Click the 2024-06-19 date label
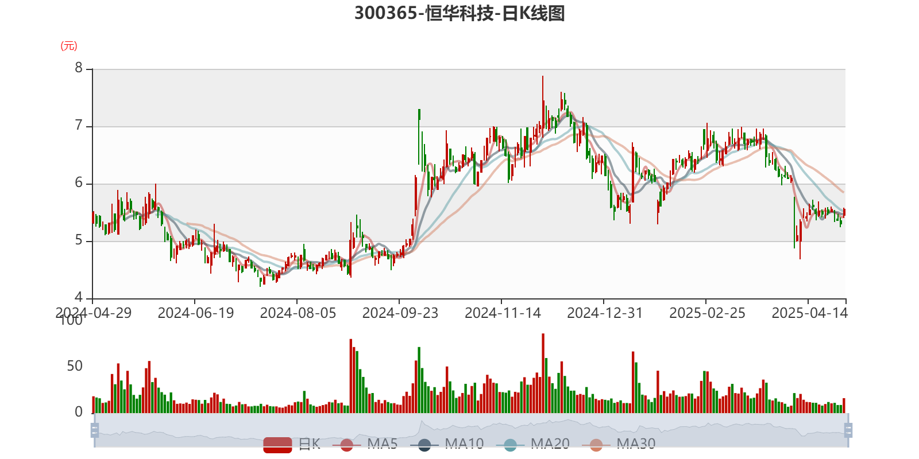This screenshot has width=919, height=459. click(195, 313)
